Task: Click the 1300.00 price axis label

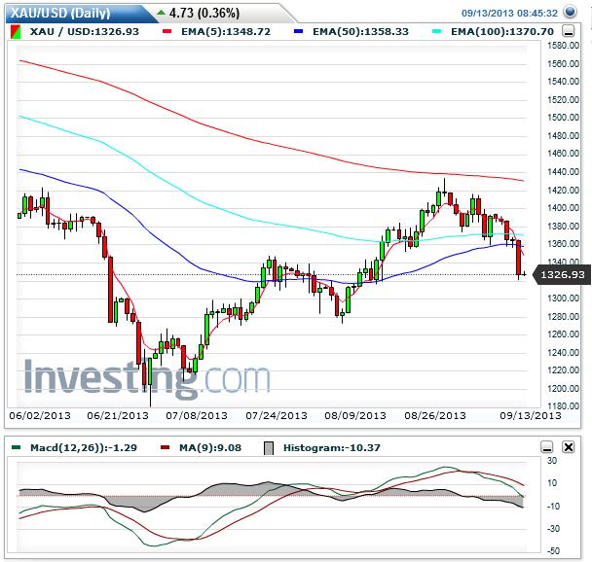Action: click(x=563, y=299)
